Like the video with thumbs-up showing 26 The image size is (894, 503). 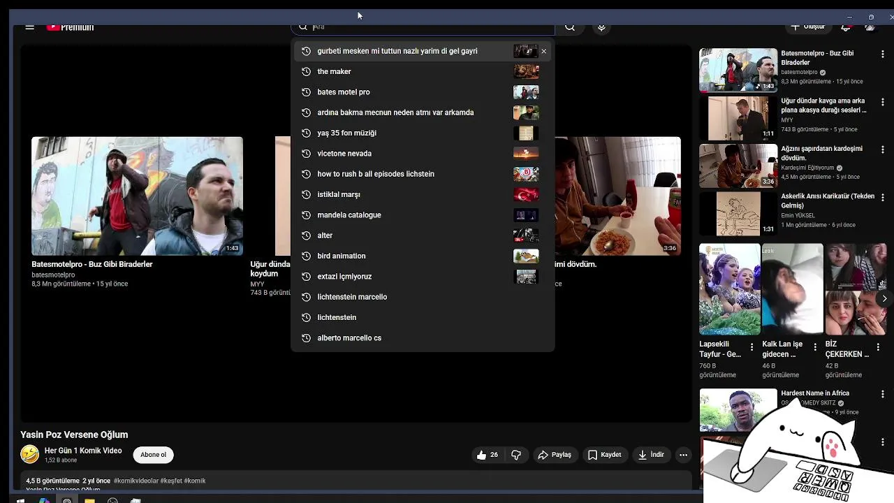coord(488,455)
